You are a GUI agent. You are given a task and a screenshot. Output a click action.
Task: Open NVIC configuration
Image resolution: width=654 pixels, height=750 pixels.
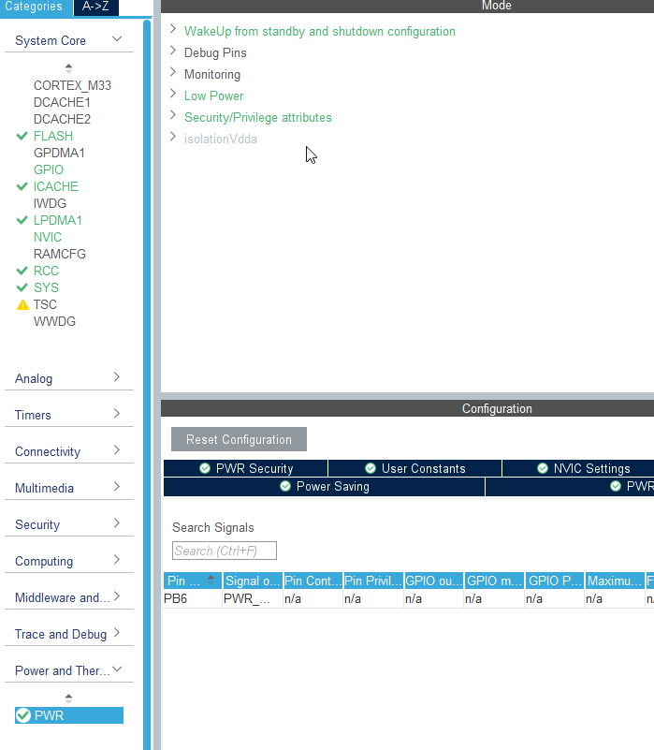[48, 237]
